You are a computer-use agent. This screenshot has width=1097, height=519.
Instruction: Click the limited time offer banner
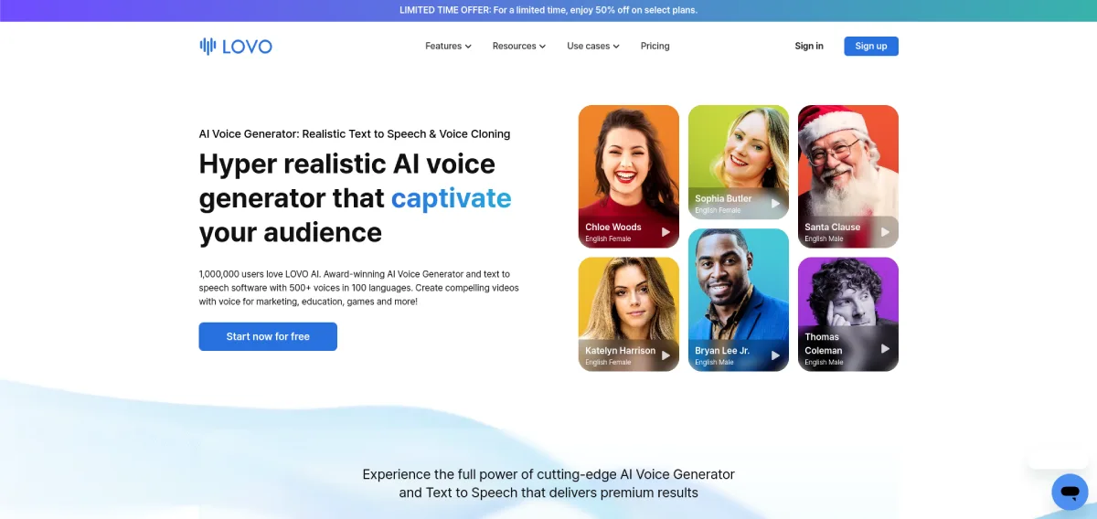point(548,10)
